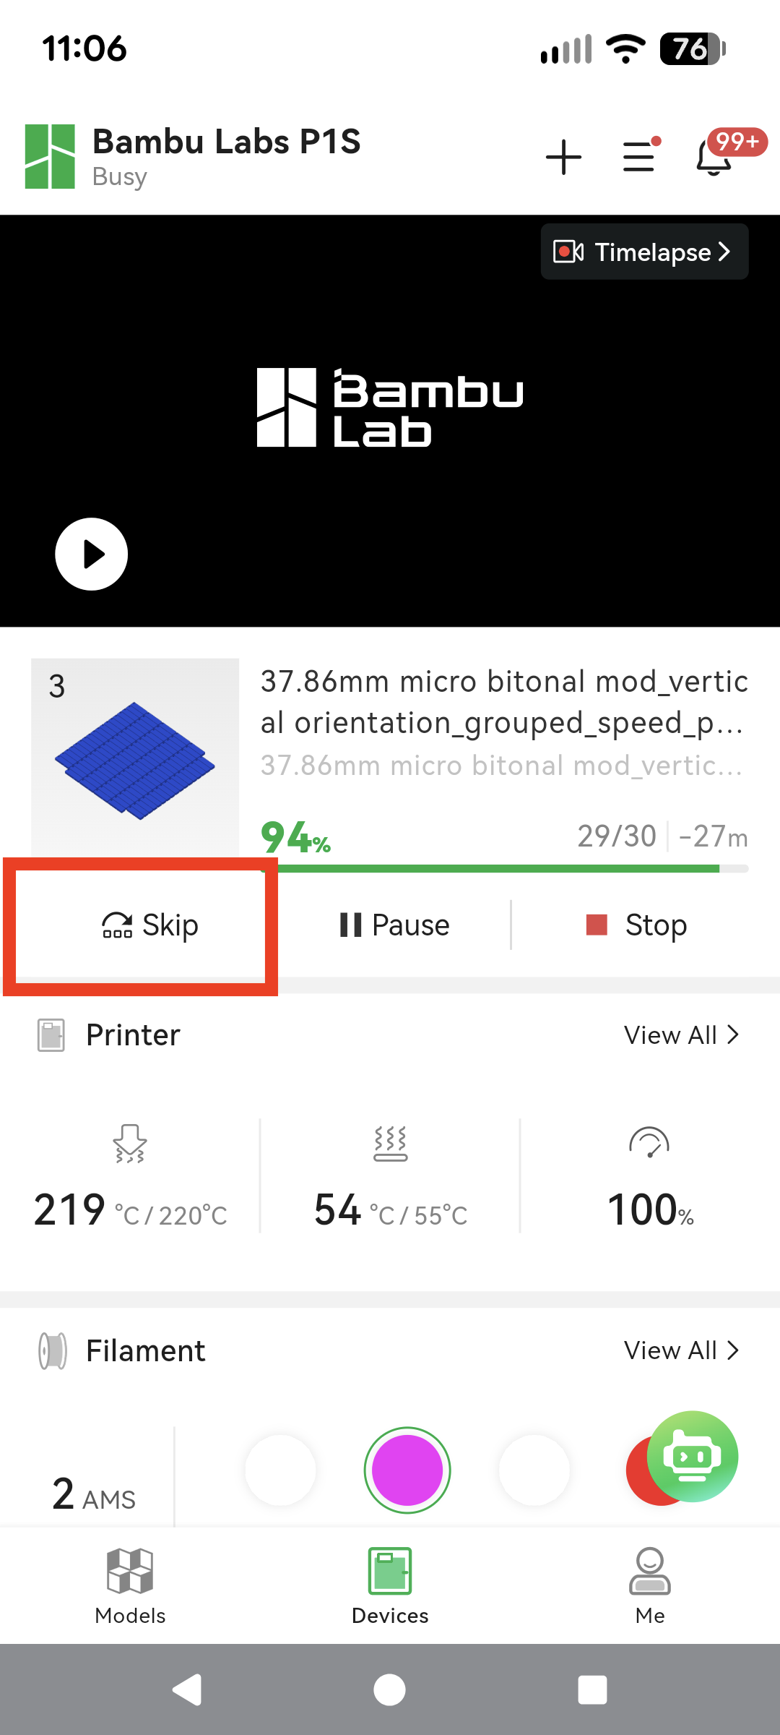Open the green robot assistant icon
The width and height of the screenshot is (780, 1735).
692,1456
